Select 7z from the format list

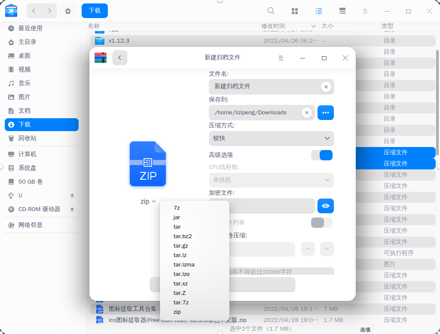point(176,208)
